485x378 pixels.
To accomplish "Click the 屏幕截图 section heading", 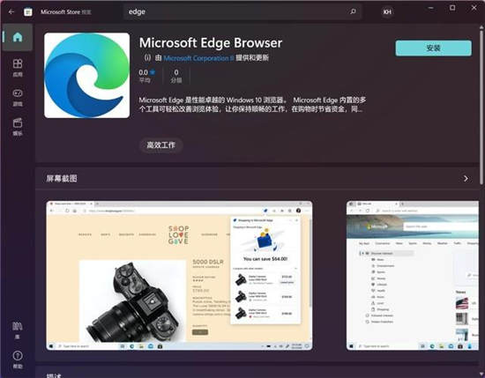I will point(62,178).
